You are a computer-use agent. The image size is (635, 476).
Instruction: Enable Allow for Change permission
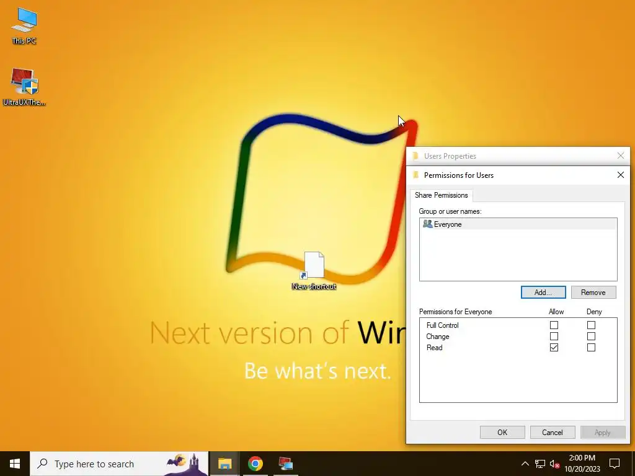(x=554, y=337)
